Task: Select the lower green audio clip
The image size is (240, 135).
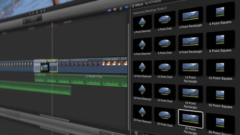Action: [x=35, y=88]
